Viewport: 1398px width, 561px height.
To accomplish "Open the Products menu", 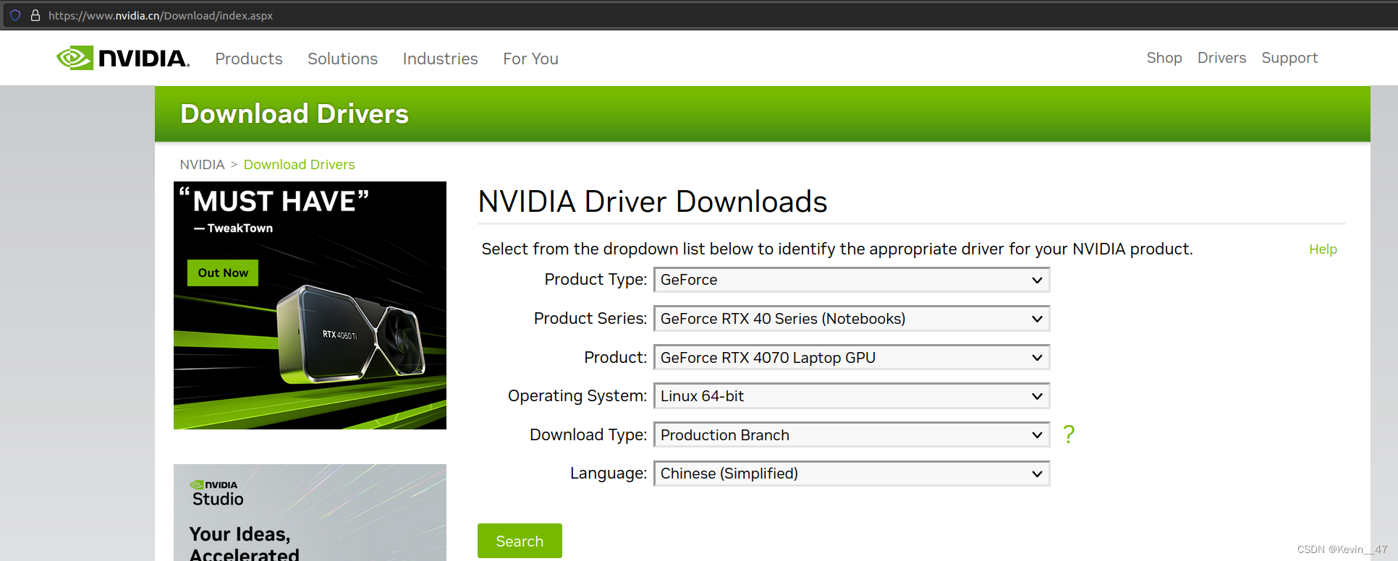I will (x=249, y=59).
